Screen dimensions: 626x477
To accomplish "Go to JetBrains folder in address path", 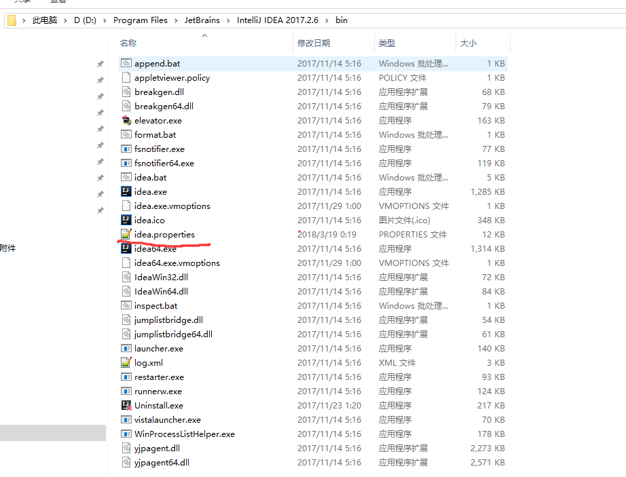I will [x=202, y=20].
